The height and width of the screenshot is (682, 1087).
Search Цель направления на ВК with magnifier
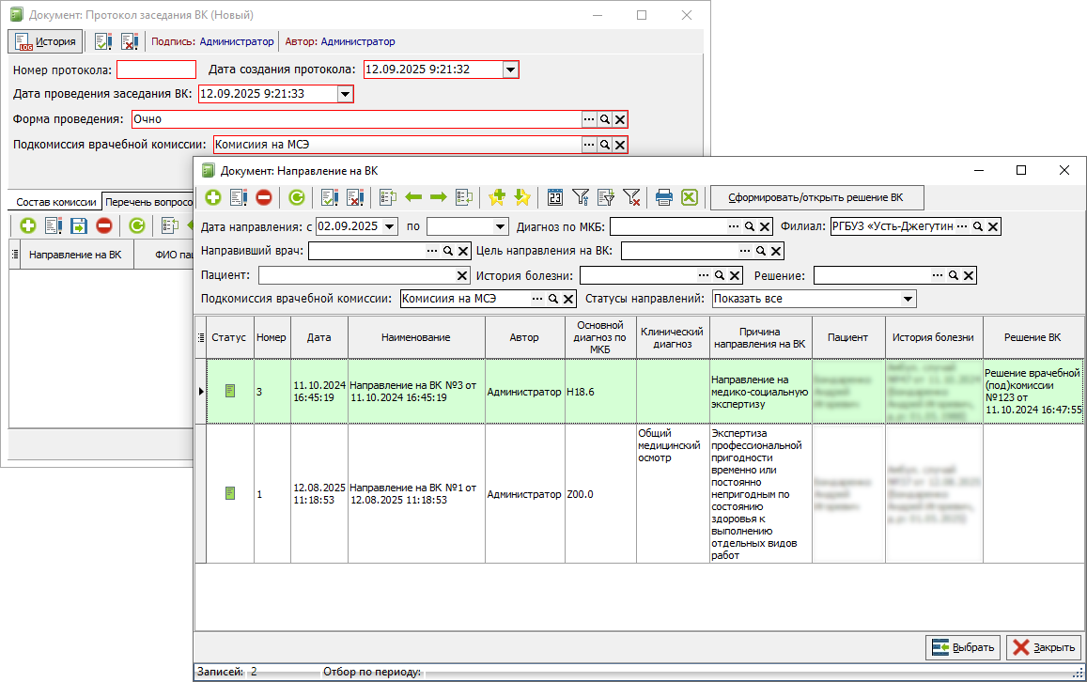[760, 251]
